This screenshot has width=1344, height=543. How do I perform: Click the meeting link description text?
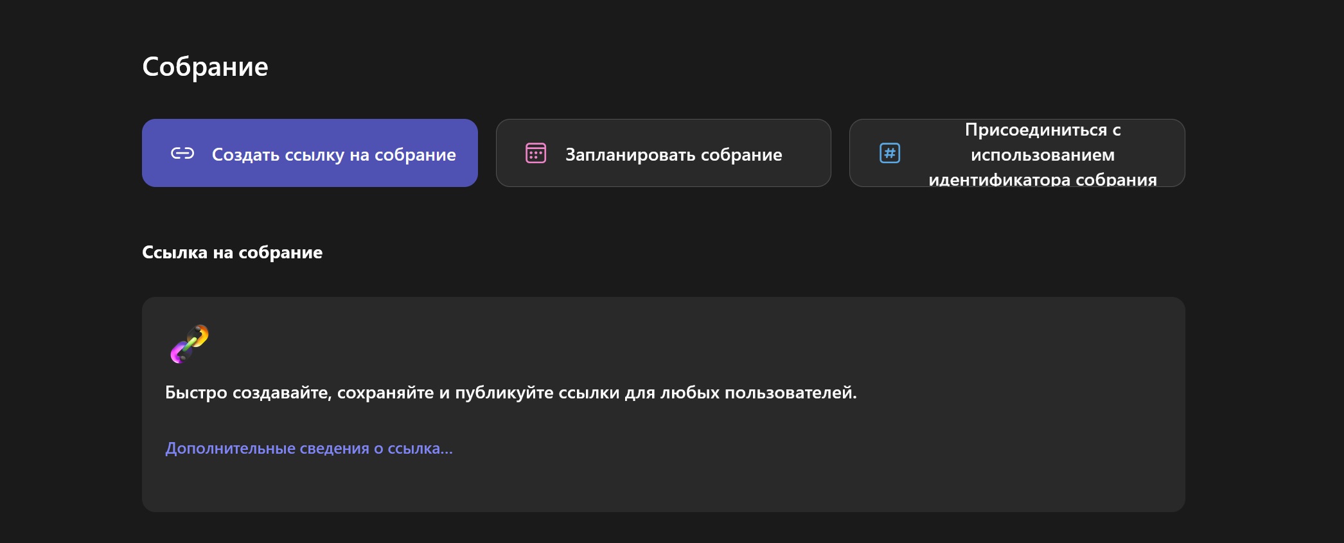point(511,393)
